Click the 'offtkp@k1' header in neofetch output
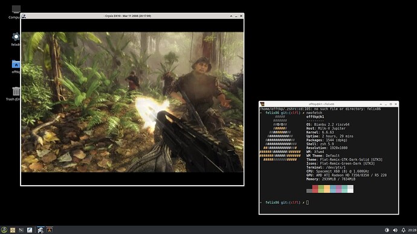417x234 pixels. pyautogui.click(x=315, y=117)
